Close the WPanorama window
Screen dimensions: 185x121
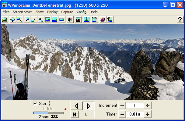click(180, 5)
